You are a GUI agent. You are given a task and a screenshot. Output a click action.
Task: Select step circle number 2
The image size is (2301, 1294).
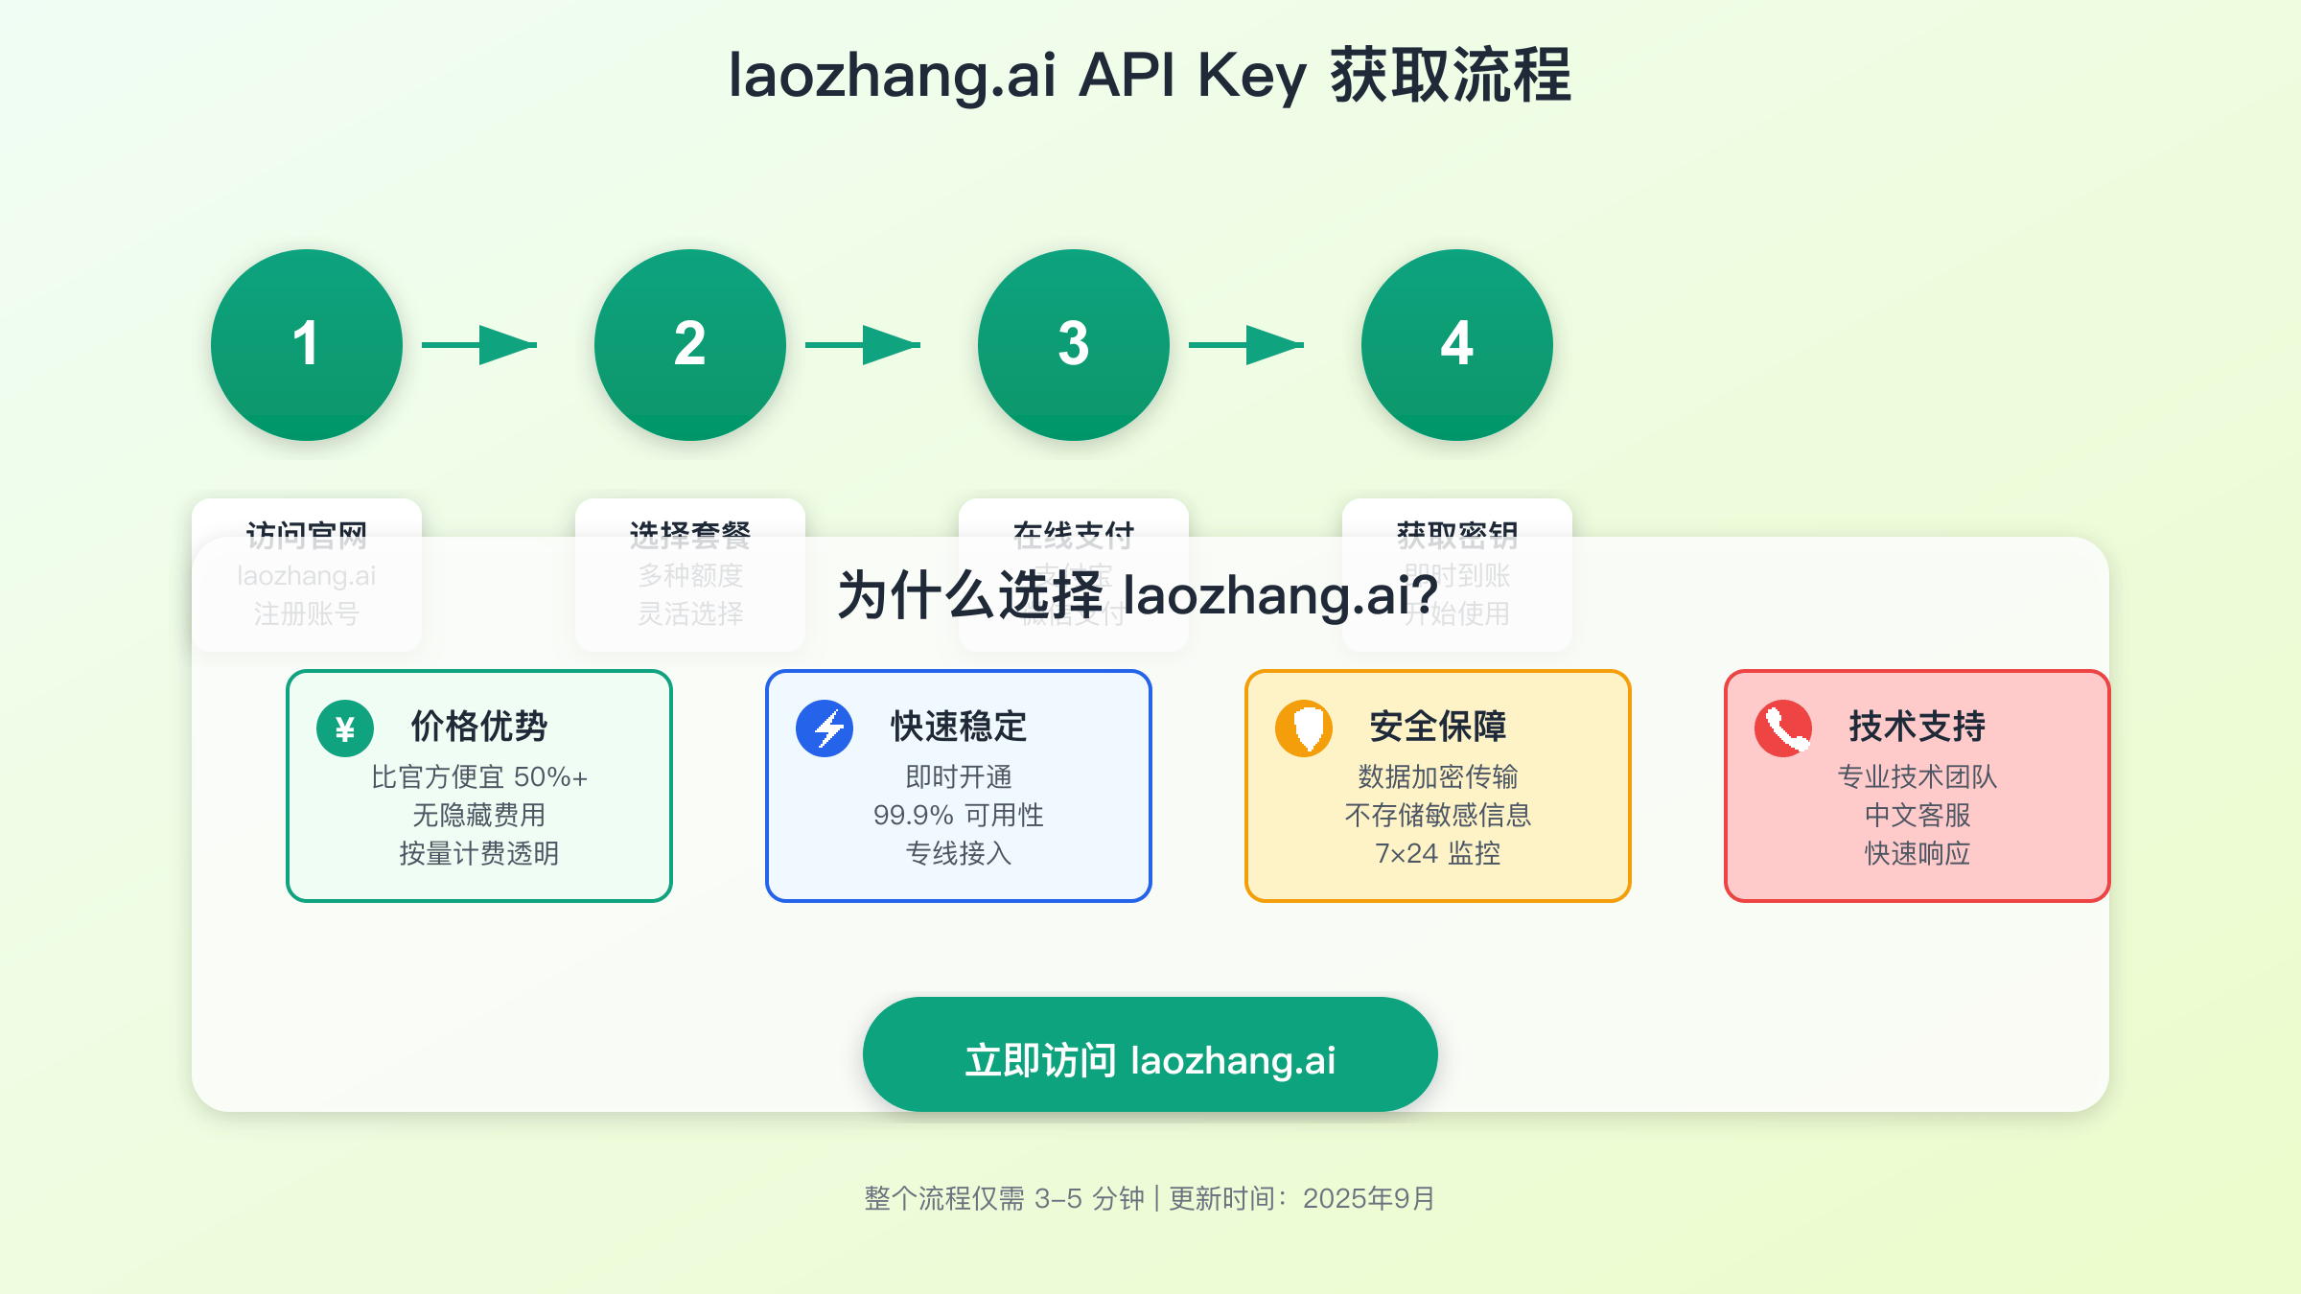(690, 345)
